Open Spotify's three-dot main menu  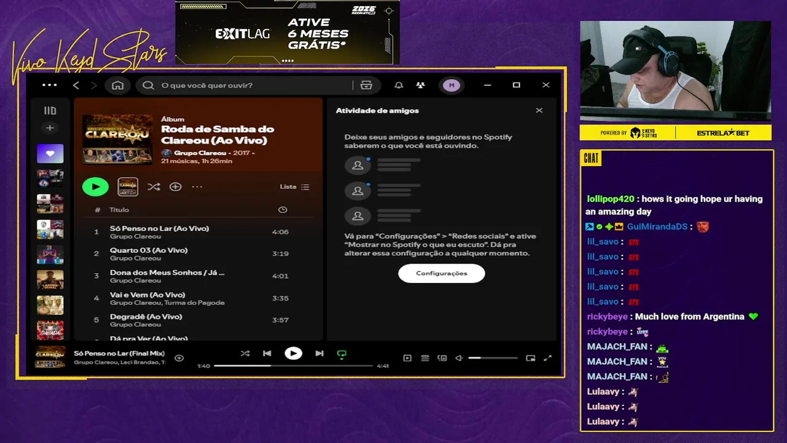pyautogui.click(x=49, y=85)
